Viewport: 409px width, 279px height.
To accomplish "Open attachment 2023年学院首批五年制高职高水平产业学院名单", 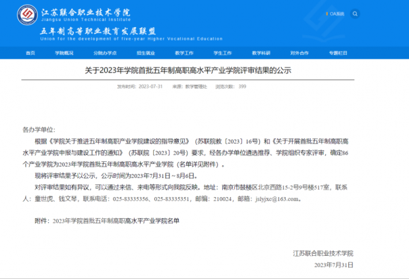I will click(116, 221).
